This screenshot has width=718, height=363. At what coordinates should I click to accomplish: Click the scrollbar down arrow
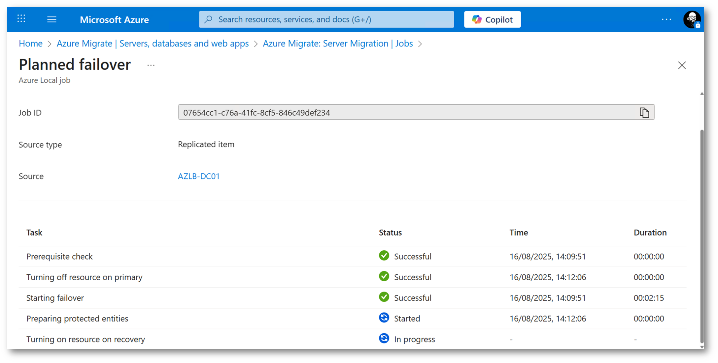coord(701,347)
